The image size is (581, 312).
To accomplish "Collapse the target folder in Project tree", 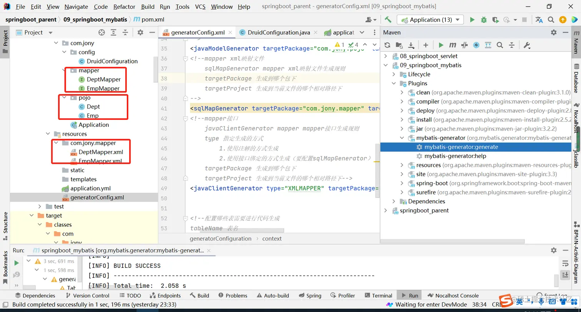I will [x=32, y=216].
